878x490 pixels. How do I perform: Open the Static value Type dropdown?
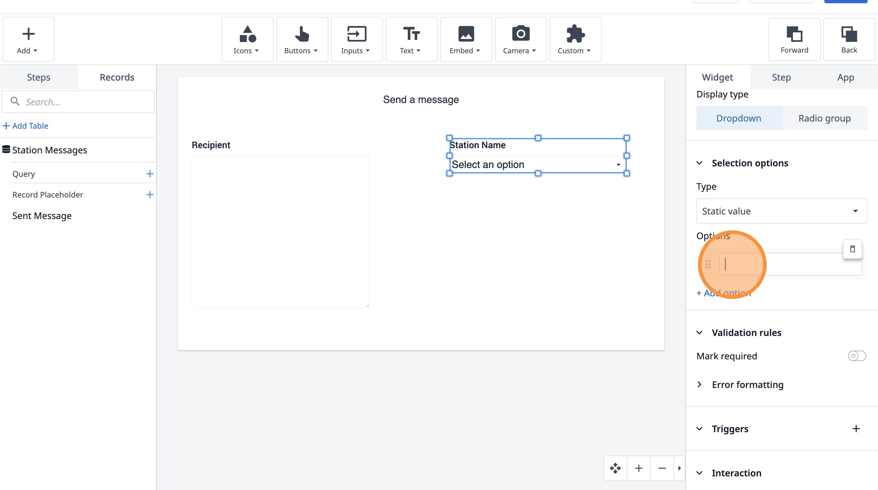[781, 211]
